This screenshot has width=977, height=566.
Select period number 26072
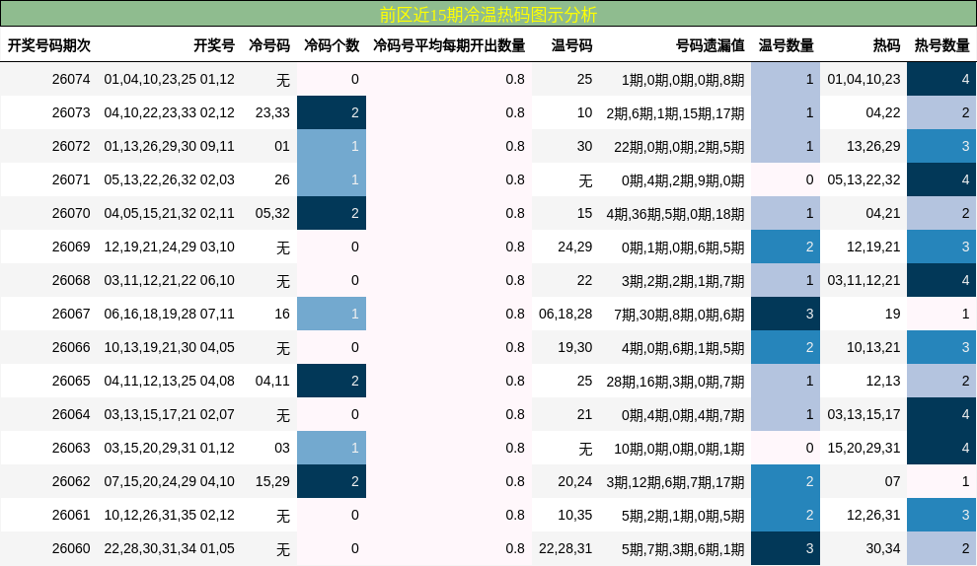[x=71, y=146]
